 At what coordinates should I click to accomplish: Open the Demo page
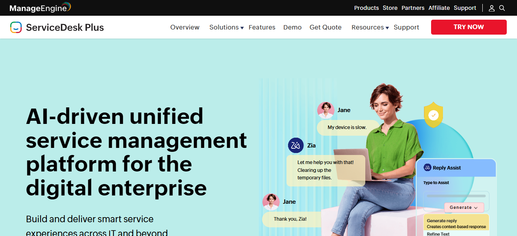coord(292,27)
